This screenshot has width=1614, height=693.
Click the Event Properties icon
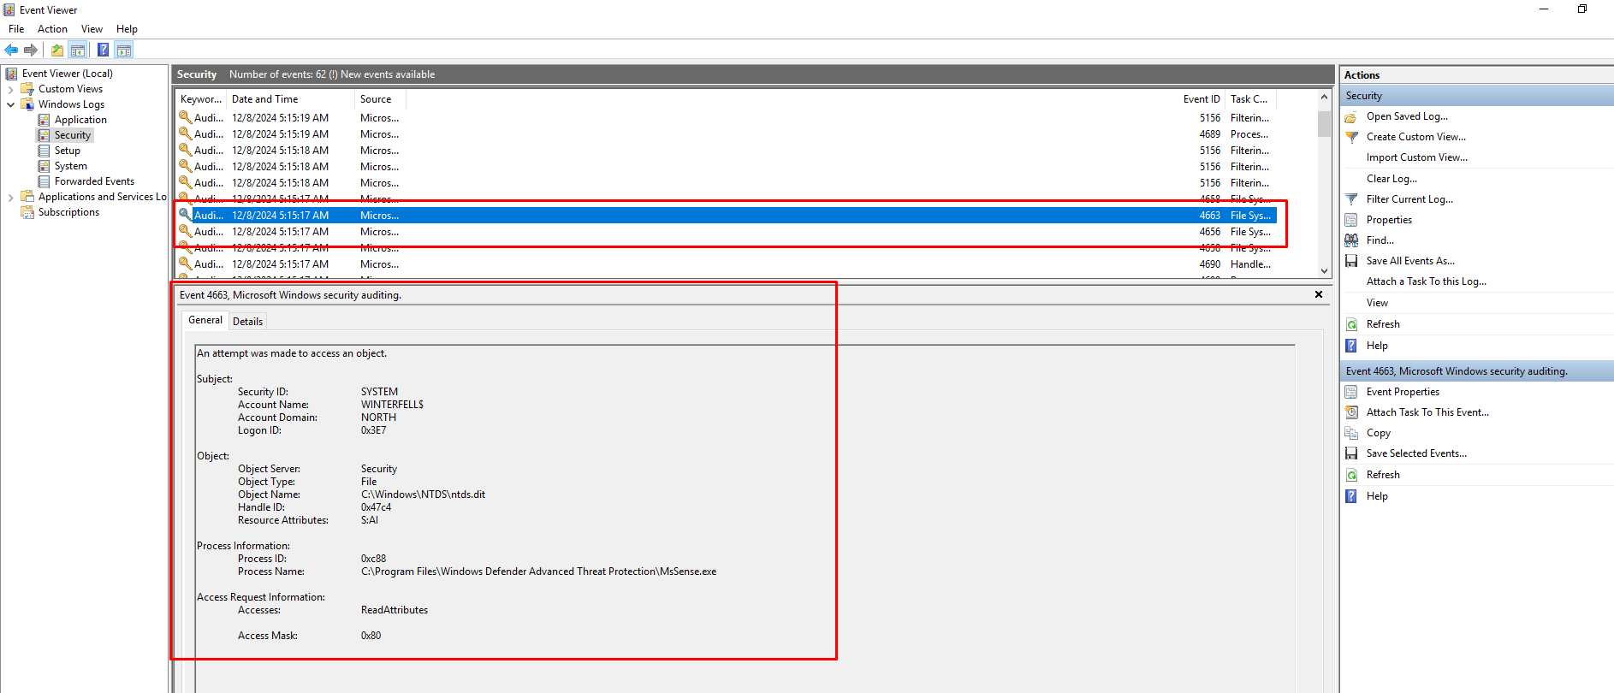[x=1351, y=392]
